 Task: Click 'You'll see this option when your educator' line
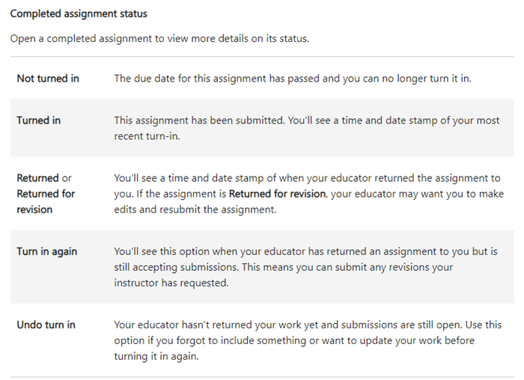[305, 251]
